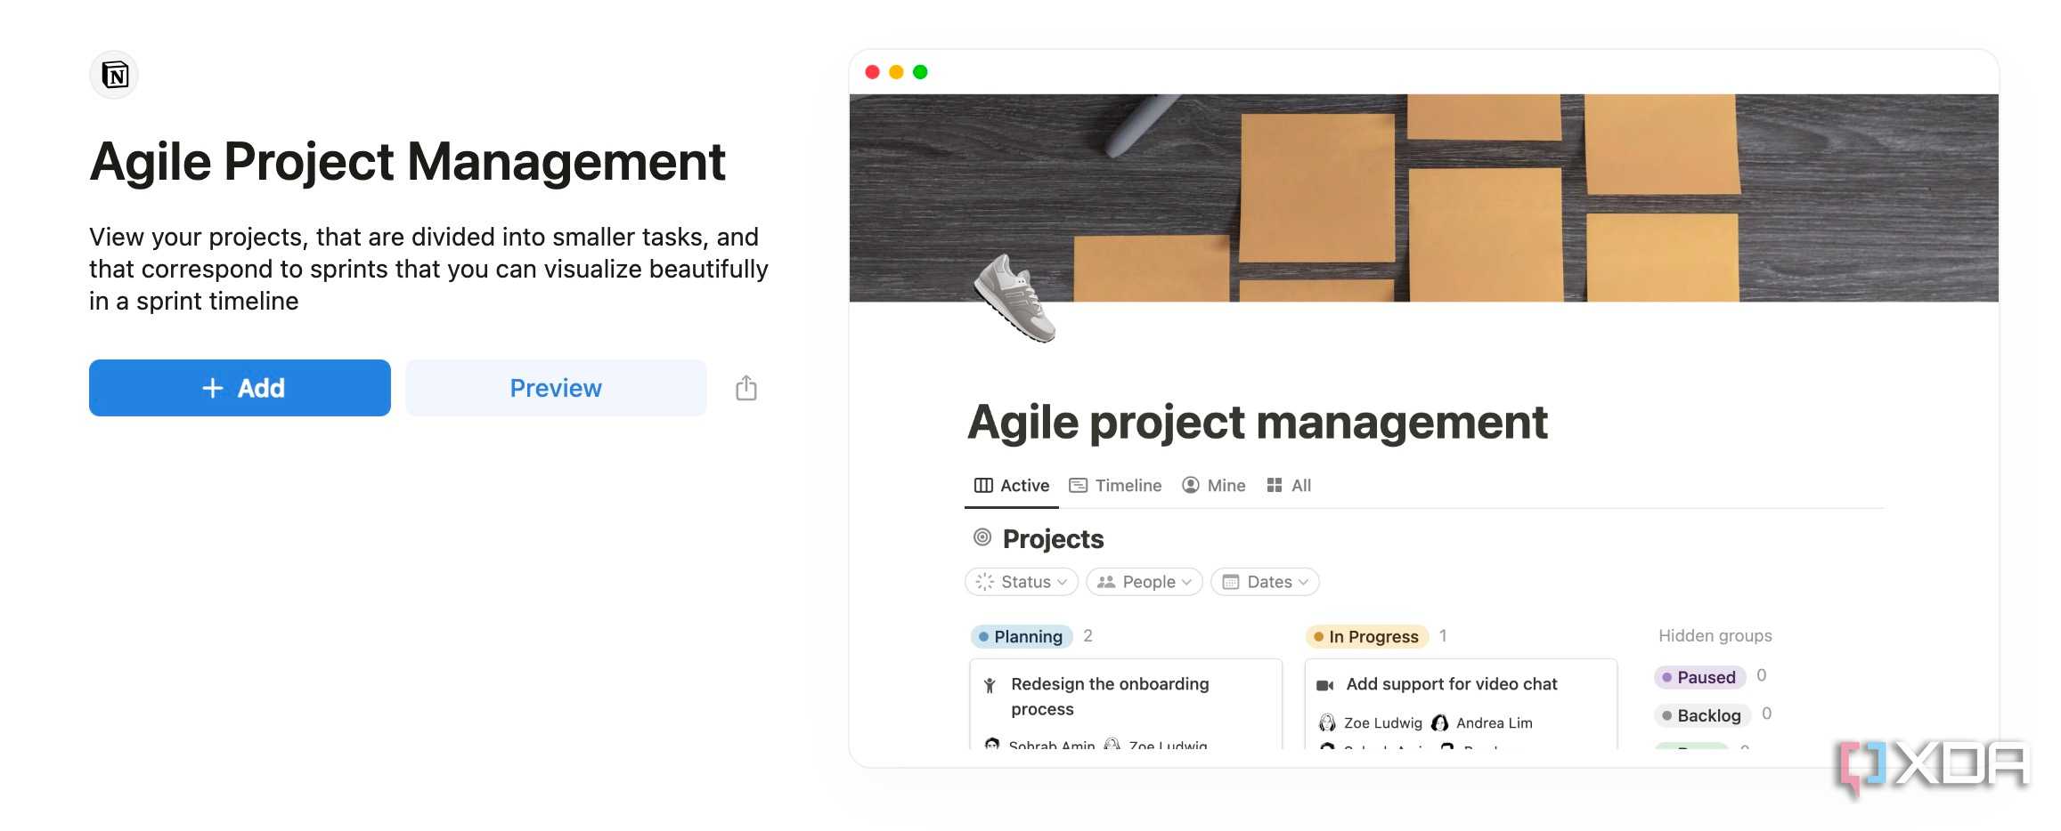Click the Agile project management page title
The height and width of the screenshot is (831, 2061).
1257,424
